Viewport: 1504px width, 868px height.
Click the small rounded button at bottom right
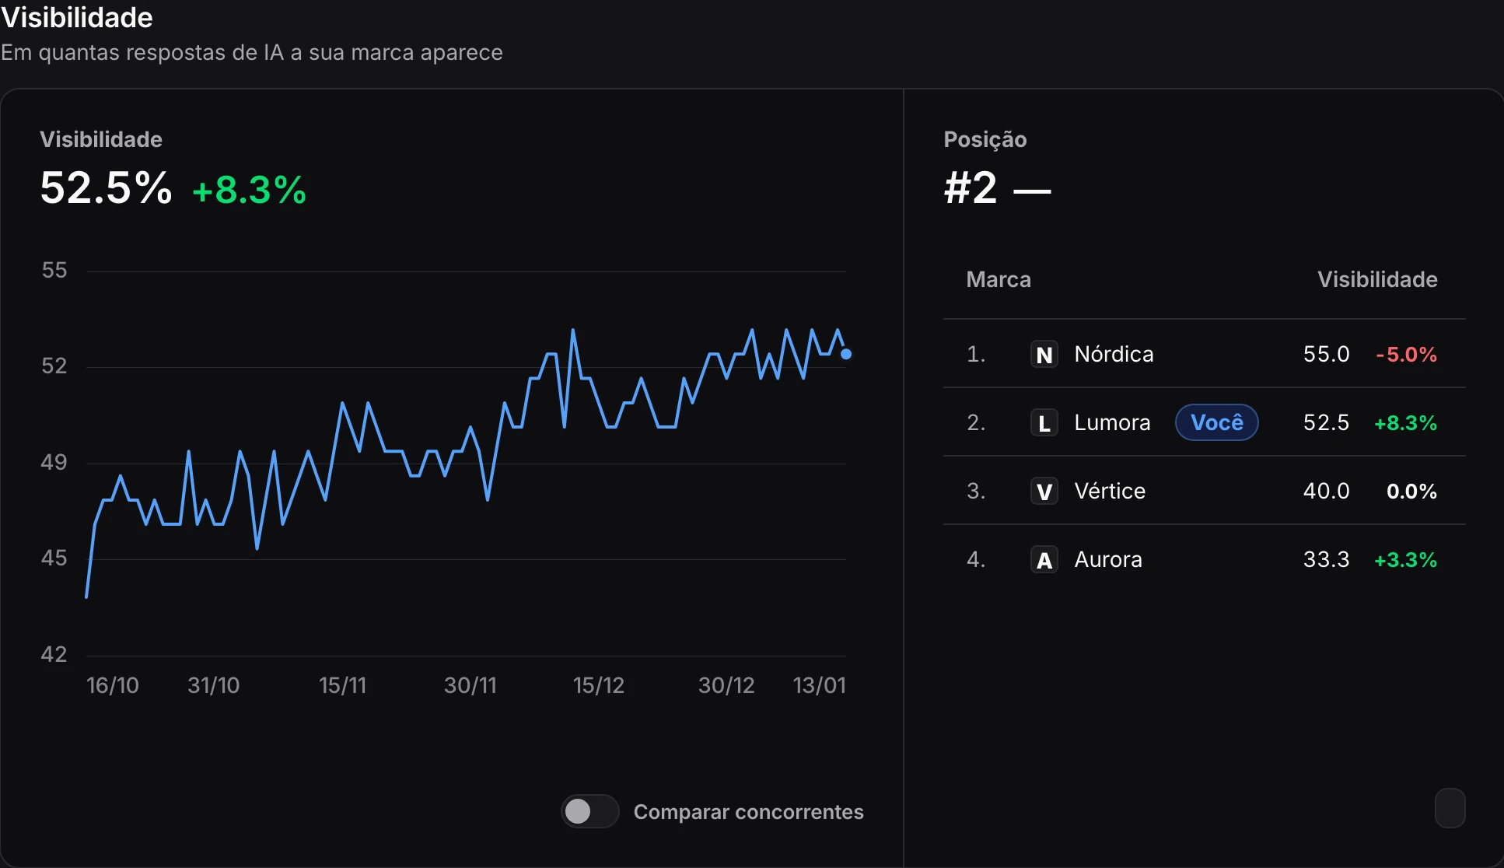[x=1450, y=808]
